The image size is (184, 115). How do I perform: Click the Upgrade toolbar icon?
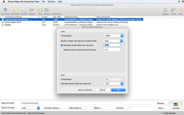click(166, 11)
